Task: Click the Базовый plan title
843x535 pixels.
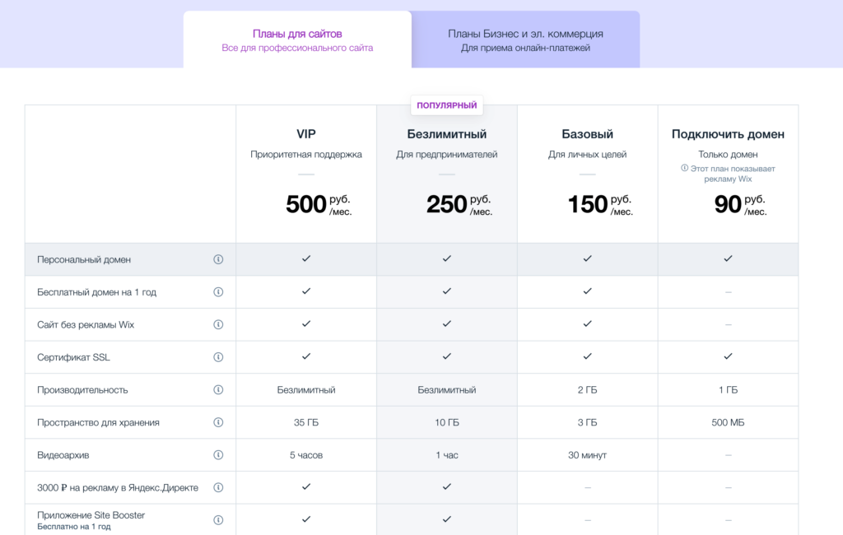Action: coord(588,134)
